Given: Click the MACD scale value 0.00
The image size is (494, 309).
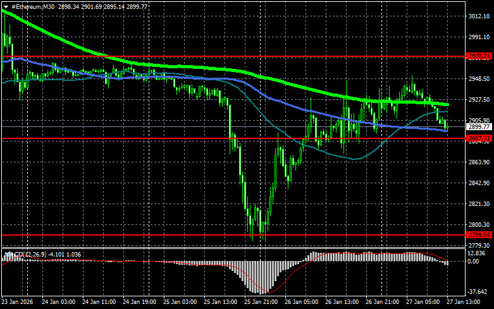Looking at the screenshot, I should (473, 261).
